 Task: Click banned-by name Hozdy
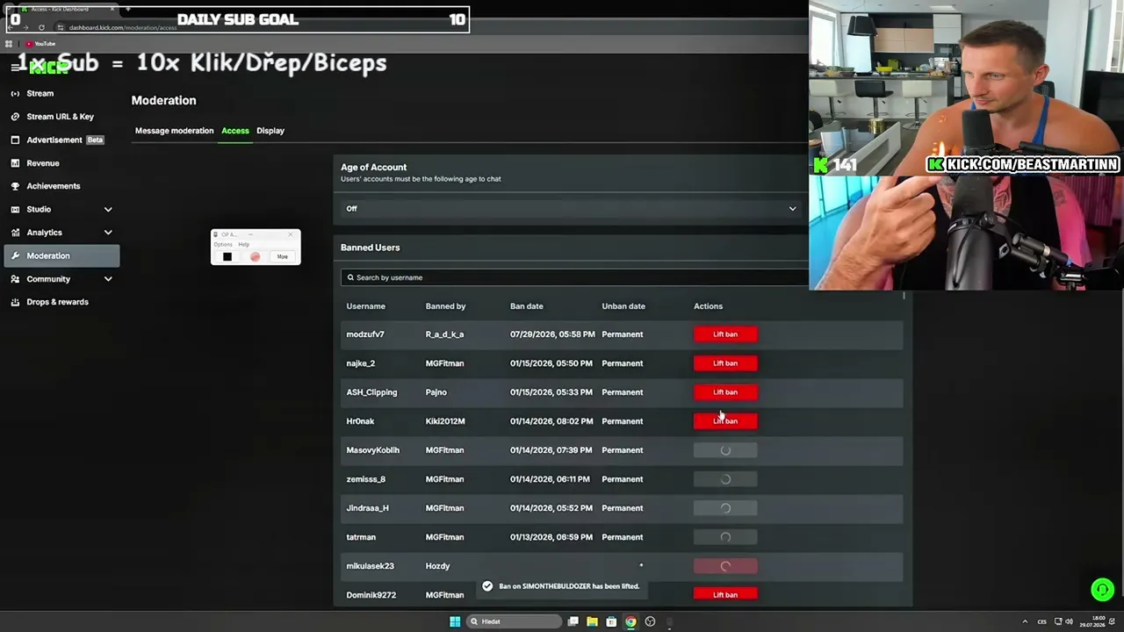437,566
